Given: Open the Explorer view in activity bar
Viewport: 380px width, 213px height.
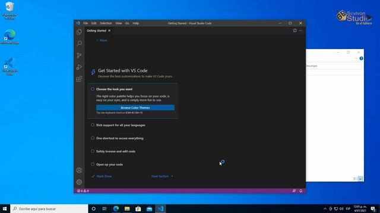Looking at the screenshot, I should click(x=79, y=32).
